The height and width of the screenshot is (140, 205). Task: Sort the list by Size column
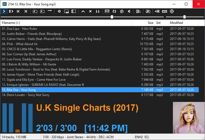click(x=150, y=23)
